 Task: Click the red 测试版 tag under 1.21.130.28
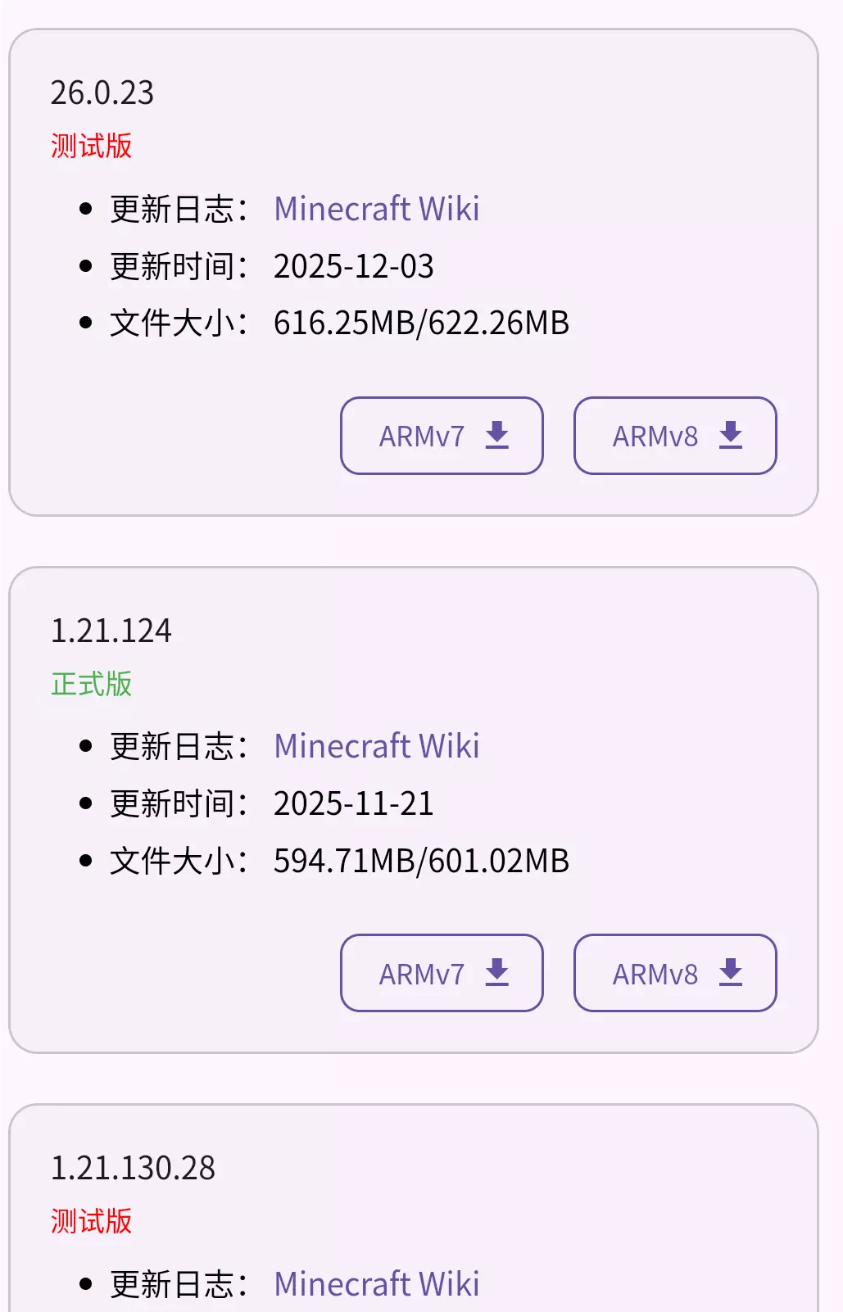(91, 1221)
